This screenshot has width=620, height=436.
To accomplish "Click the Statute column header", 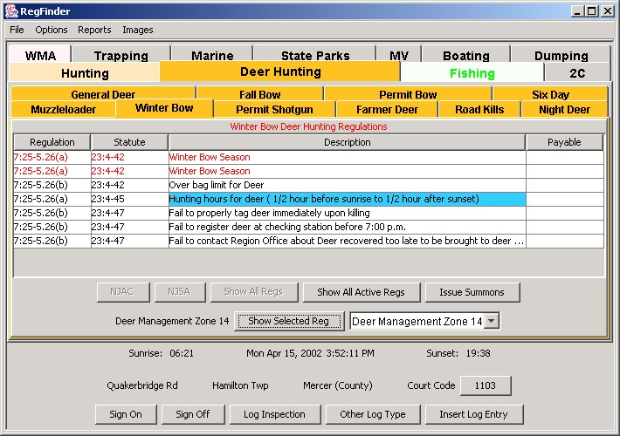I will (x=129, y=142).
